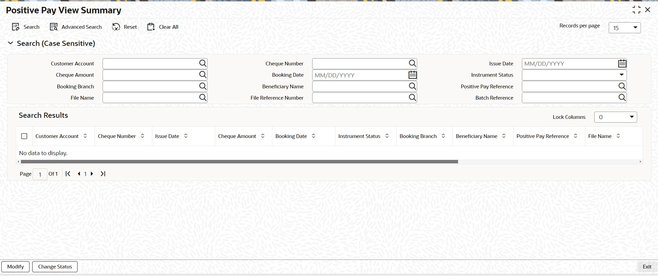This screenshot has width=658, height=276.
Task: Sort by Instrument Status column
Action: (387, 136)
